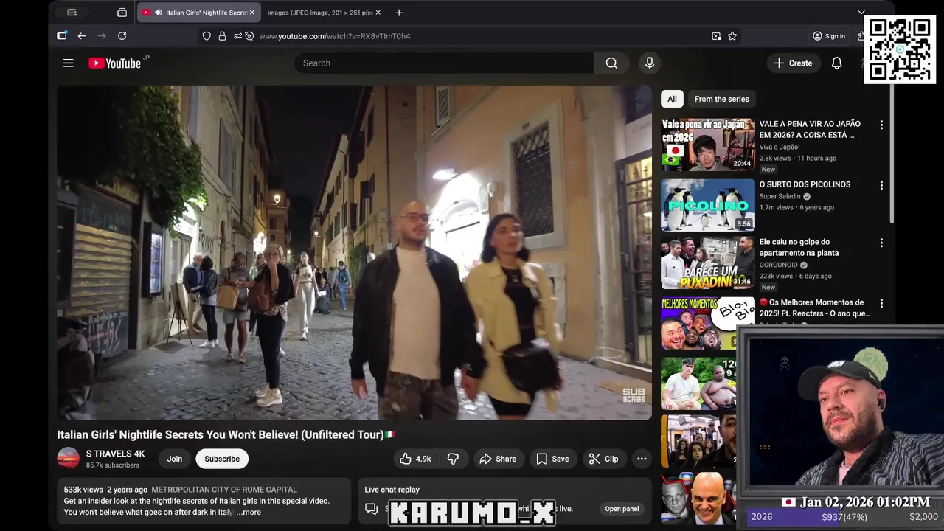Open GORGONOID channel name
This screenshot has height=531, width=944.
(779, 265)
